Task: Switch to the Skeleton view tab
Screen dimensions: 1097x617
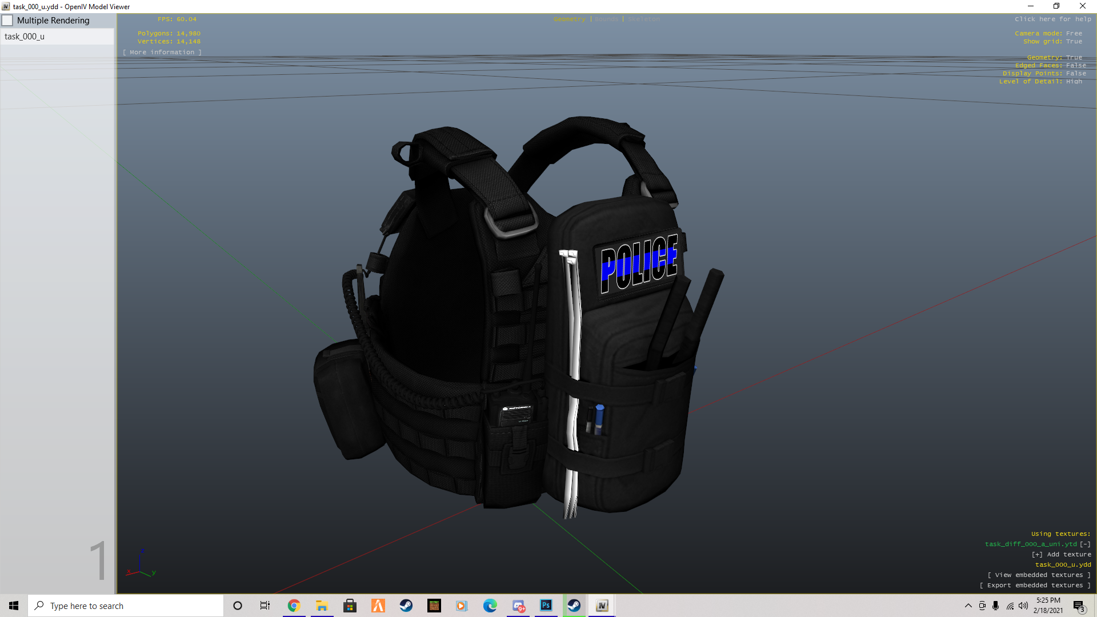Action: click(643, 19)
